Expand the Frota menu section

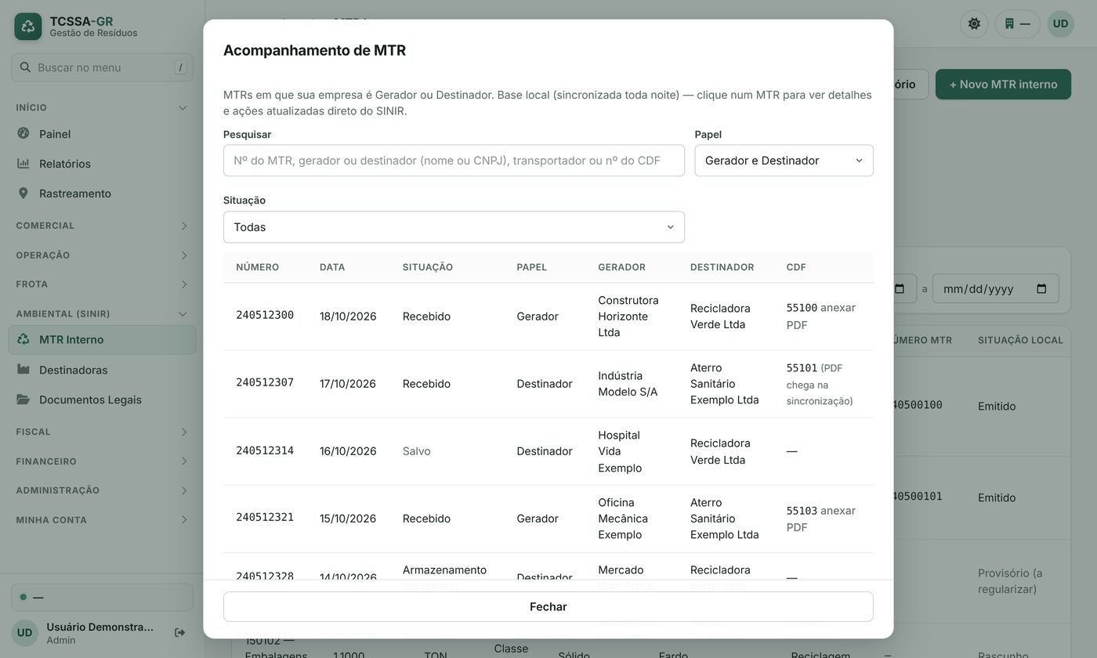(102, 284)
